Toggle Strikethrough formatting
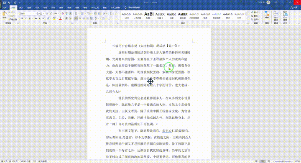The width and height of the screenshot is (301, 163). pos(36,18)
